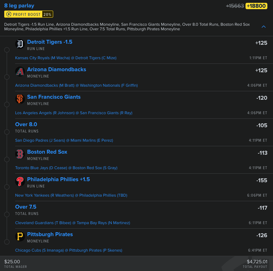Image resolution: width=273 pixels, height=271 pixels.
Task: Click the leg status circle beside Over 7.5
Action: click(x=7, y=214)
